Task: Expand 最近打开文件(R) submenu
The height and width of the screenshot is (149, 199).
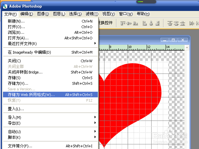Action: tap(50, 44)
